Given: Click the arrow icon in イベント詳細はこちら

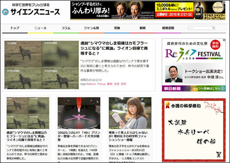Looking at the screenshot, I should click(x=223, y=88).
